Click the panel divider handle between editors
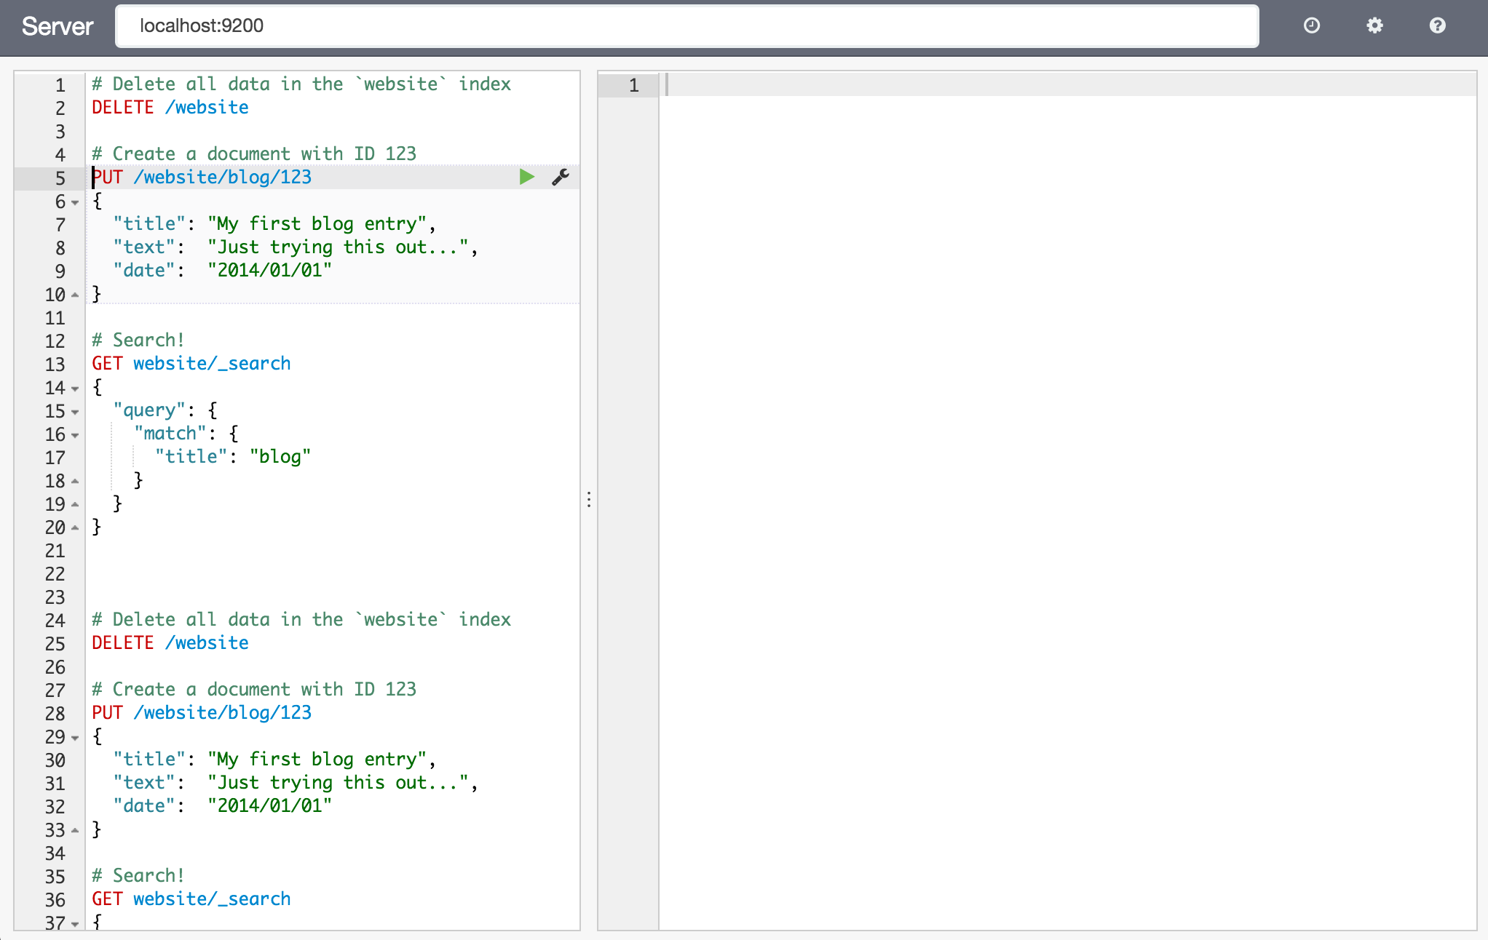This screenshot has width=1488, height=940. tap(588, 501)
